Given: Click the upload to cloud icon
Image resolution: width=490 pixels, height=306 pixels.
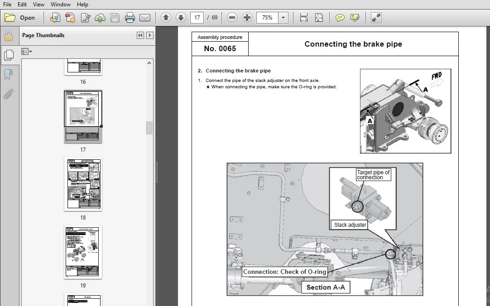Looking at the screenshot, I should pos(100,18).
